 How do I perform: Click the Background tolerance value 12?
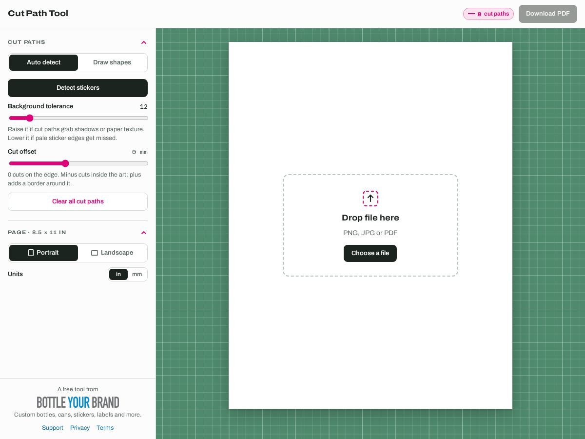coord(144,107)
